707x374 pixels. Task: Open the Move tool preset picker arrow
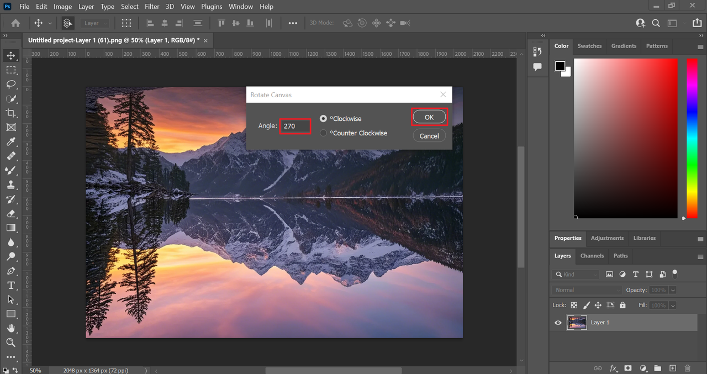point(50,23)
